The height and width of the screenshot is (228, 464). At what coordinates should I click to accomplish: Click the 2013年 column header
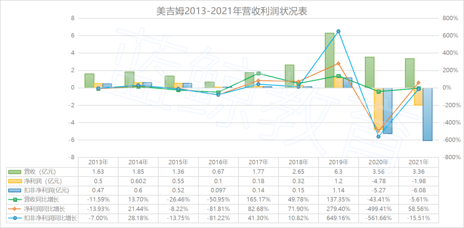coord(98,163)
